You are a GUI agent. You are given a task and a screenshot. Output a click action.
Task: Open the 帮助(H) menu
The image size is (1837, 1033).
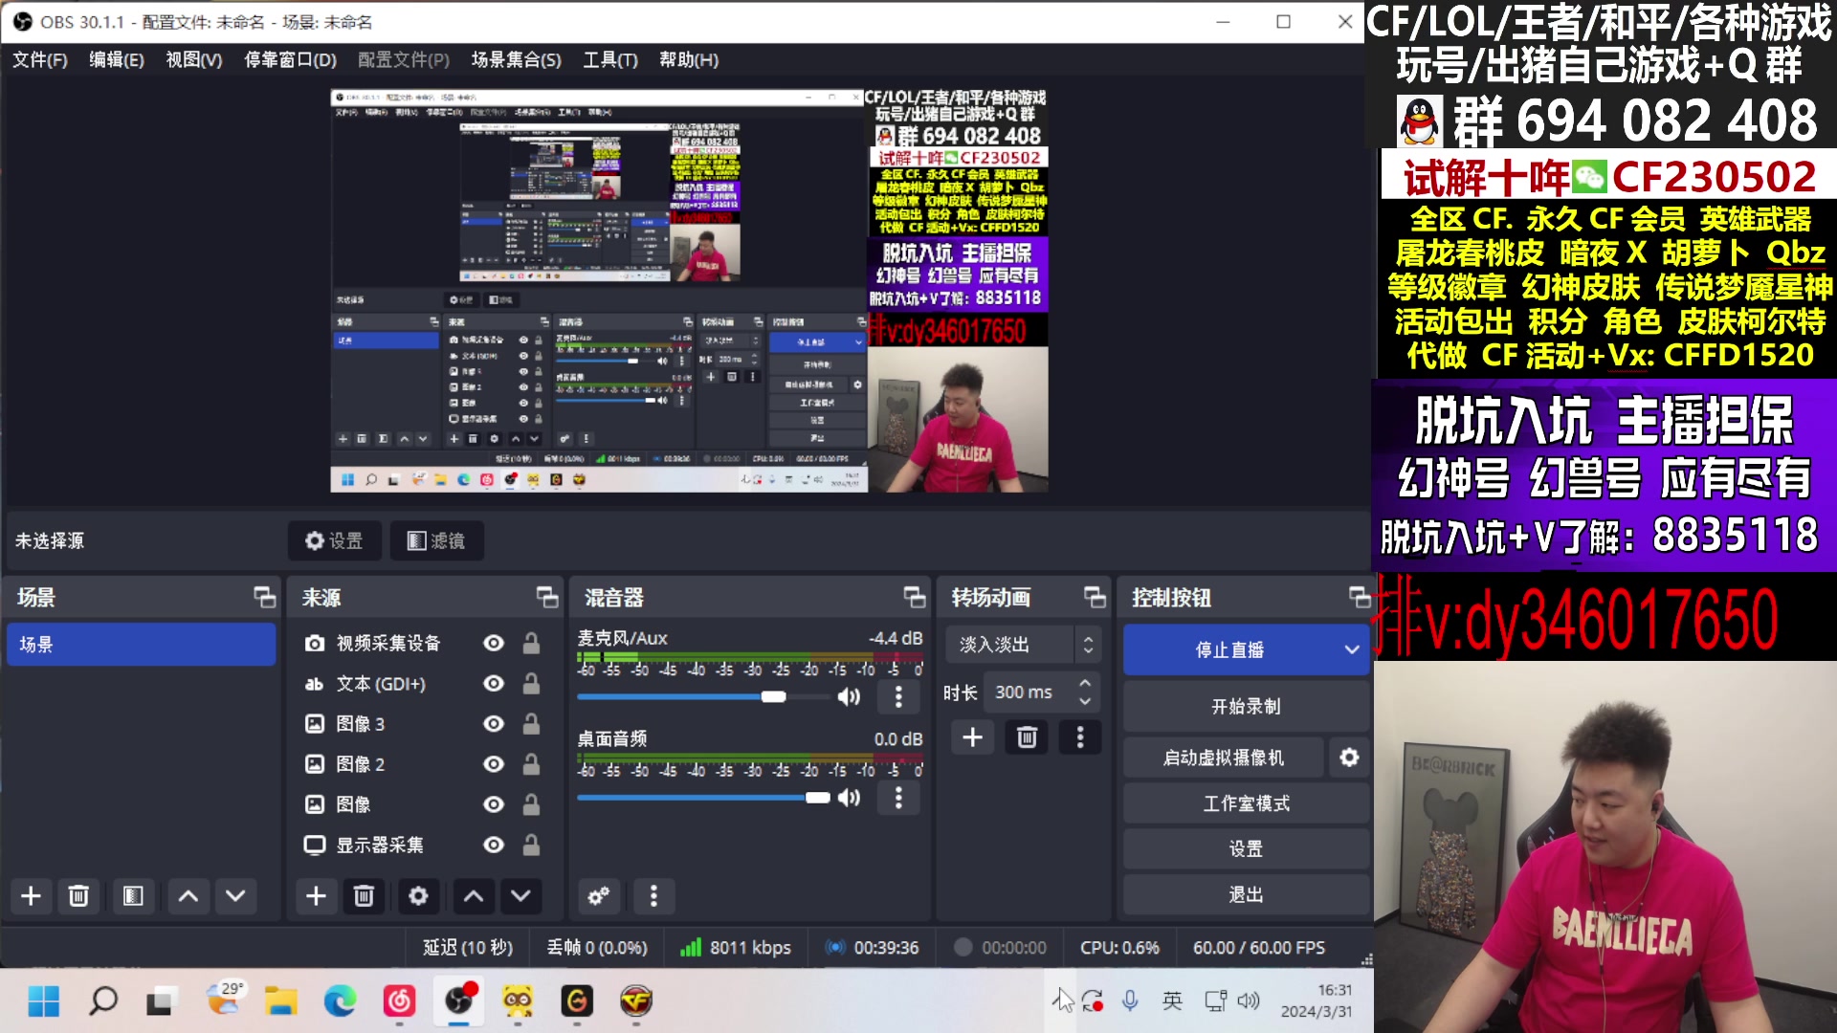(689, 59)
